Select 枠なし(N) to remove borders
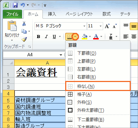Screen dimensions: 138x128 point(98,86)
